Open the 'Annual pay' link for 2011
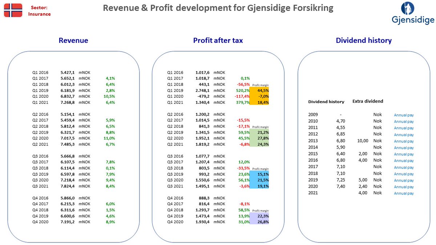 tap(404, 128)
